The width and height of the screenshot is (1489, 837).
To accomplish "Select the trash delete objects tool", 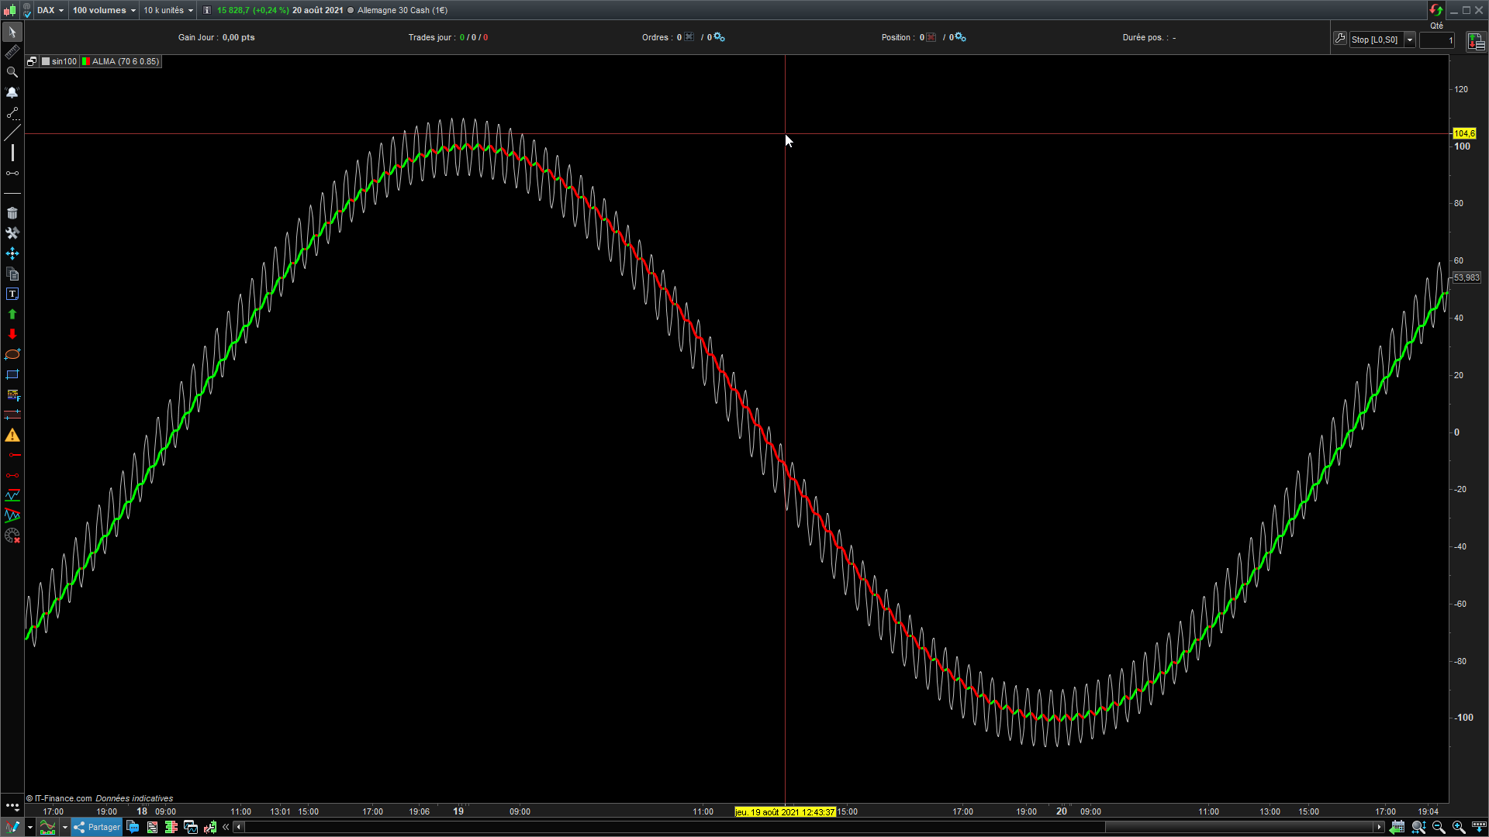I will coord(12,213).
